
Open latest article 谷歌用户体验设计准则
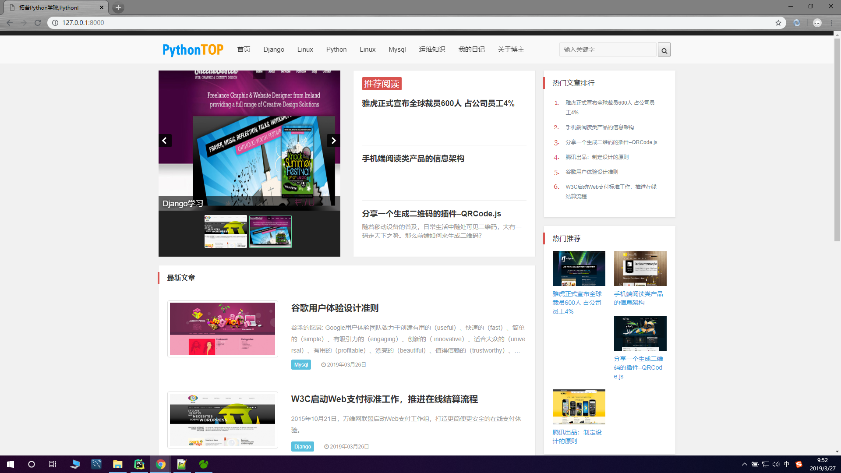[x=335, y=308]
